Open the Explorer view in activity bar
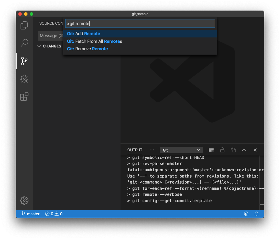 (x=24, y=25)
